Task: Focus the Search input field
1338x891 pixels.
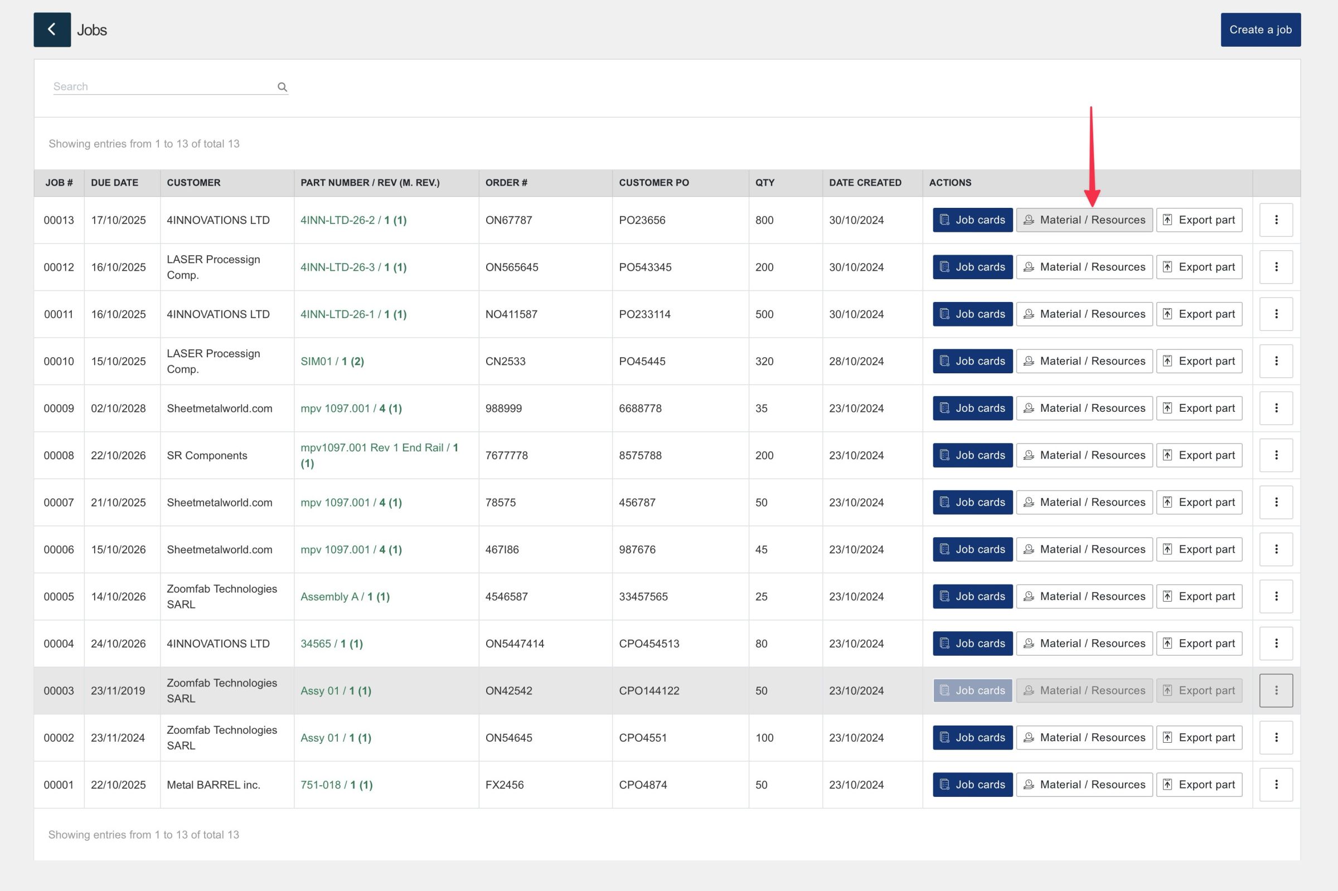Action: coord(162,86)
